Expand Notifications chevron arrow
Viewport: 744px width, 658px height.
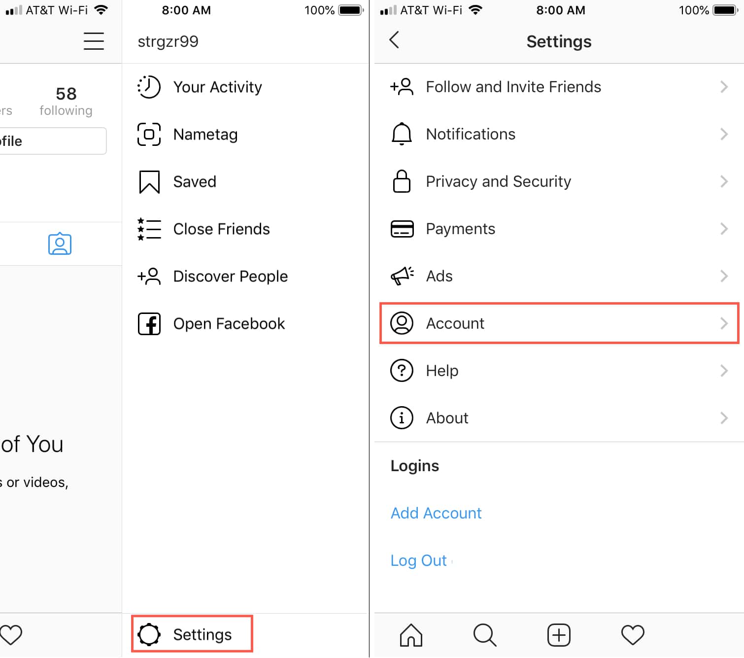click(723, 134)
